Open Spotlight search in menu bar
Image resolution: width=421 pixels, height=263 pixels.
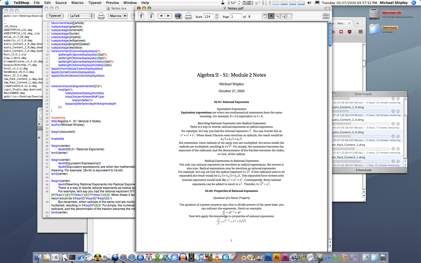pos(413,3)
